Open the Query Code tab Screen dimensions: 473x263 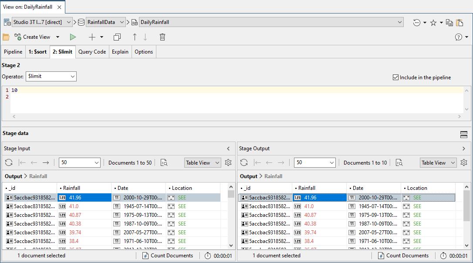[x=92, y=51]
